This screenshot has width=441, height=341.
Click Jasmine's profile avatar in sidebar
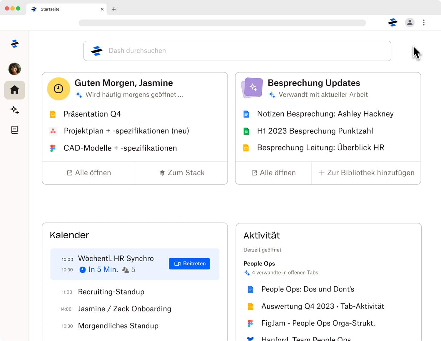(14, 69)
